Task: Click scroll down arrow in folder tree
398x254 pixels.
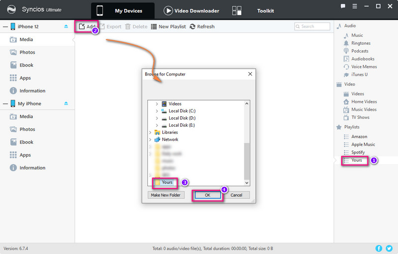Action: [x=246, y=183]
